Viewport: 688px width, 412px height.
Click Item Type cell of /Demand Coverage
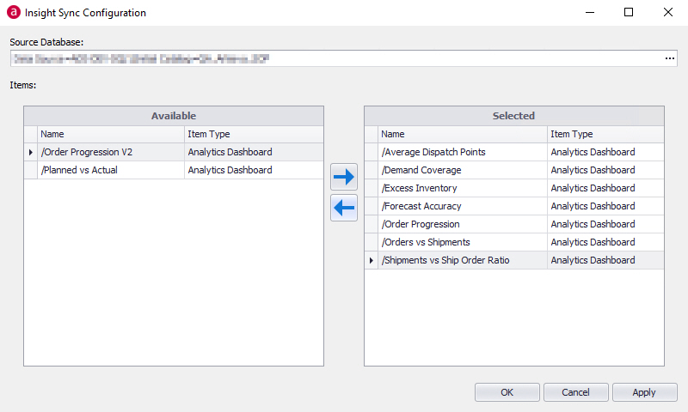click(605, 170)
